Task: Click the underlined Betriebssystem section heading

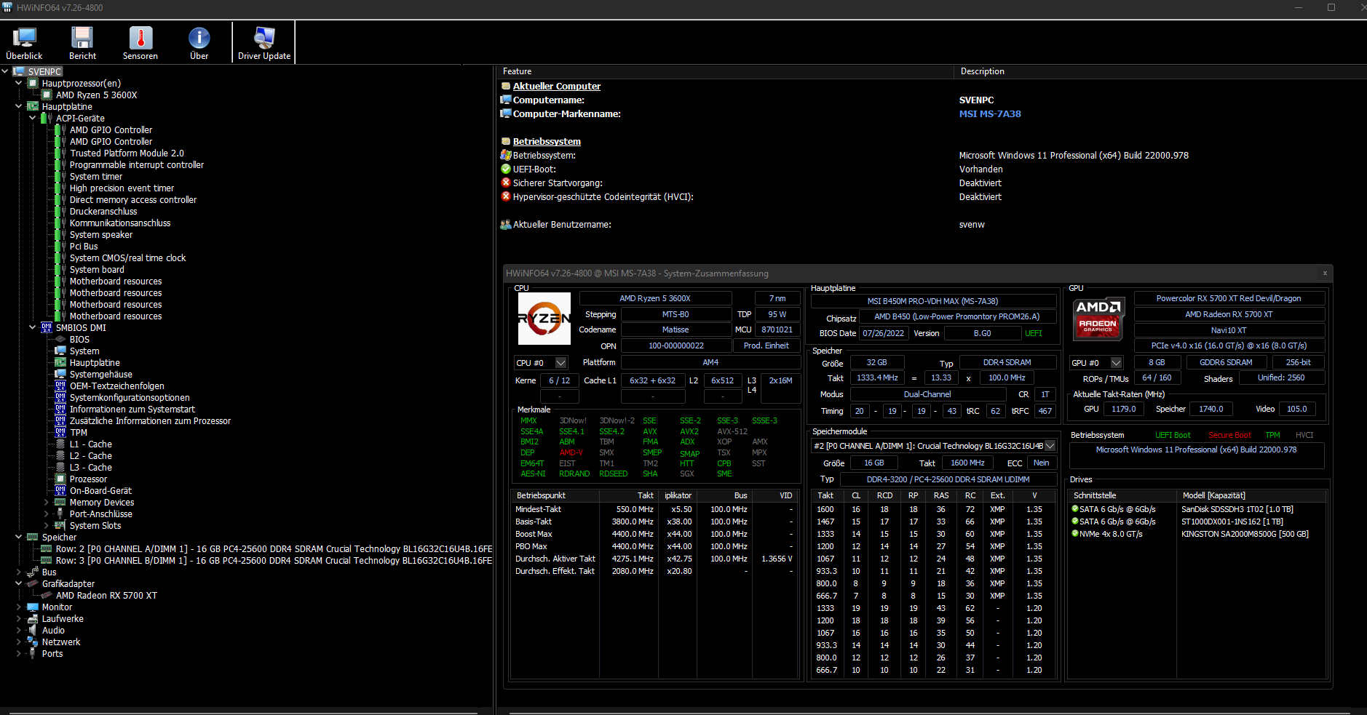Action: point(547,141)
